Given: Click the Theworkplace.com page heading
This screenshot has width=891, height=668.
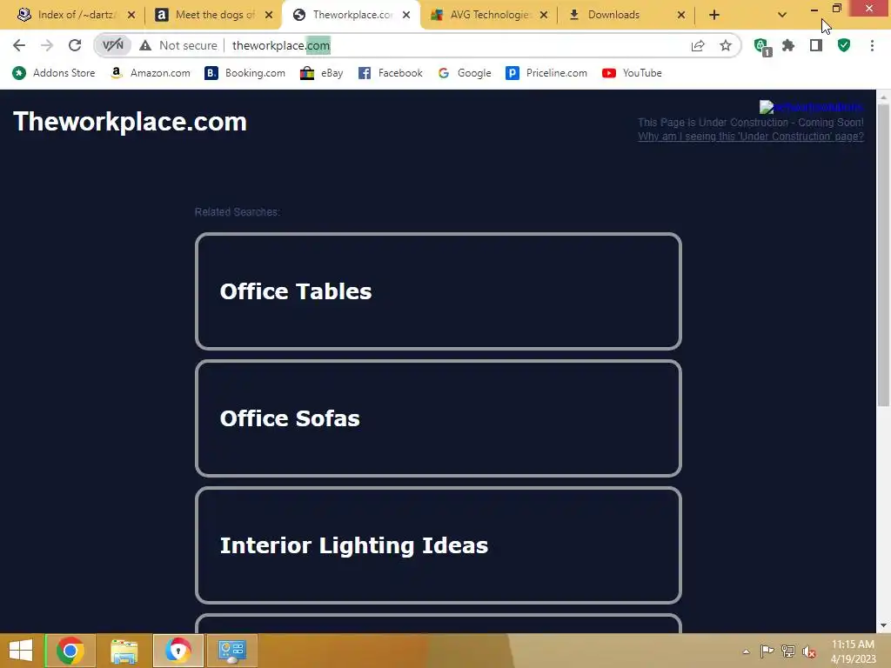Looking at the screenshot, I should click(131, 122).
